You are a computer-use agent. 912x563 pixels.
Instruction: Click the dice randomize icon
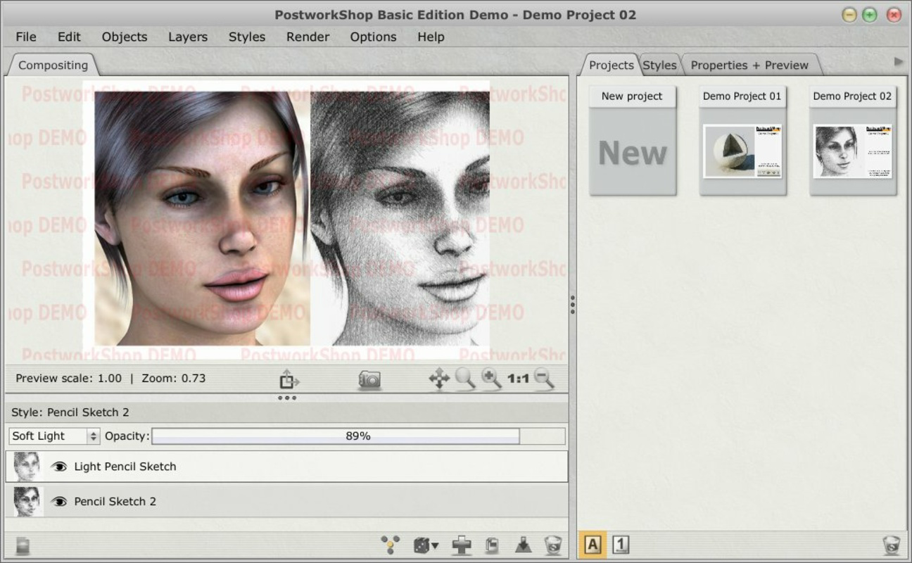422,545
